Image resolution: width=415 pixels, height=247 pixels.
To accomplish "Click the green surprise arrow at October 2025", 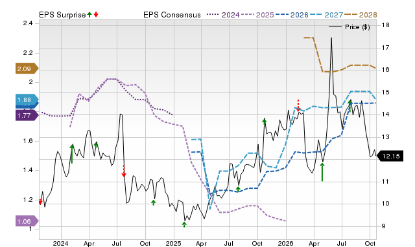I will click(x=264, y=121).
